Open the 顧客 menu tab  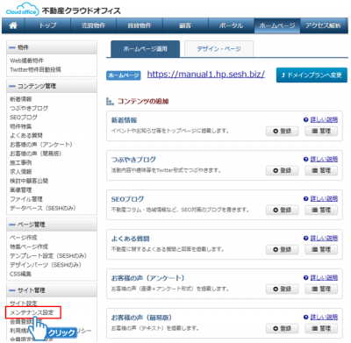[185, 25]
